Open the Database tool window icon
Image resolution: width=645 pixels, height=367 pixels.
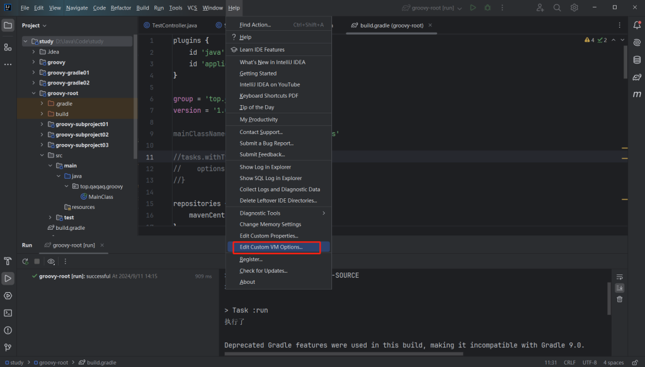tap(637, 60)
